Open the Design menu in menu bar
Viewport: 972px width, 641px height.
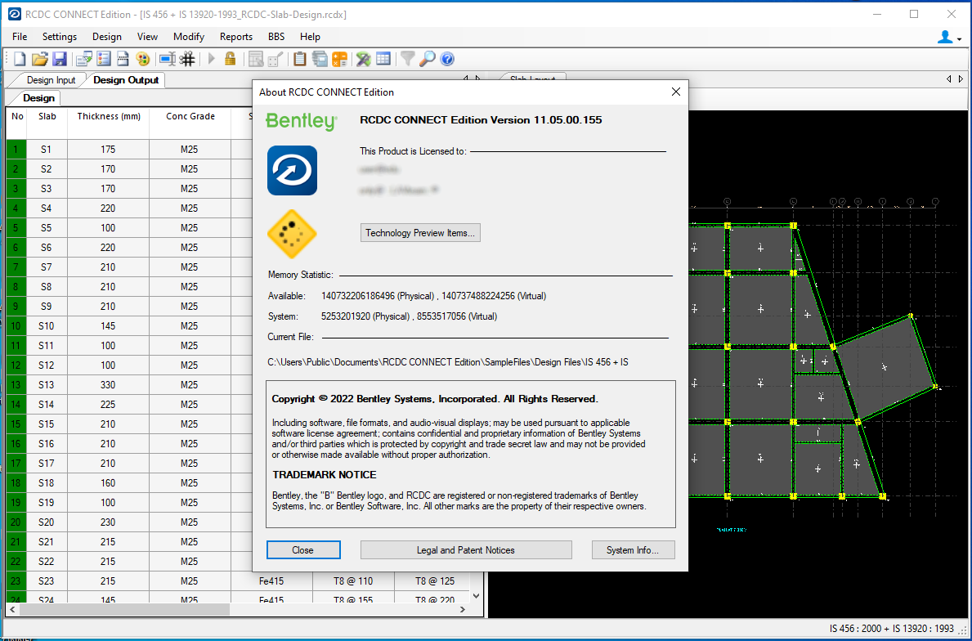click(x=106, y=37)
